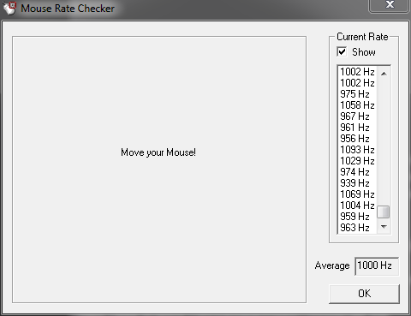Image resolution: width=411 pixels, height=316 pixels.
Task: Select the 963 Hz list entry
Action: [x=357, y=228]
